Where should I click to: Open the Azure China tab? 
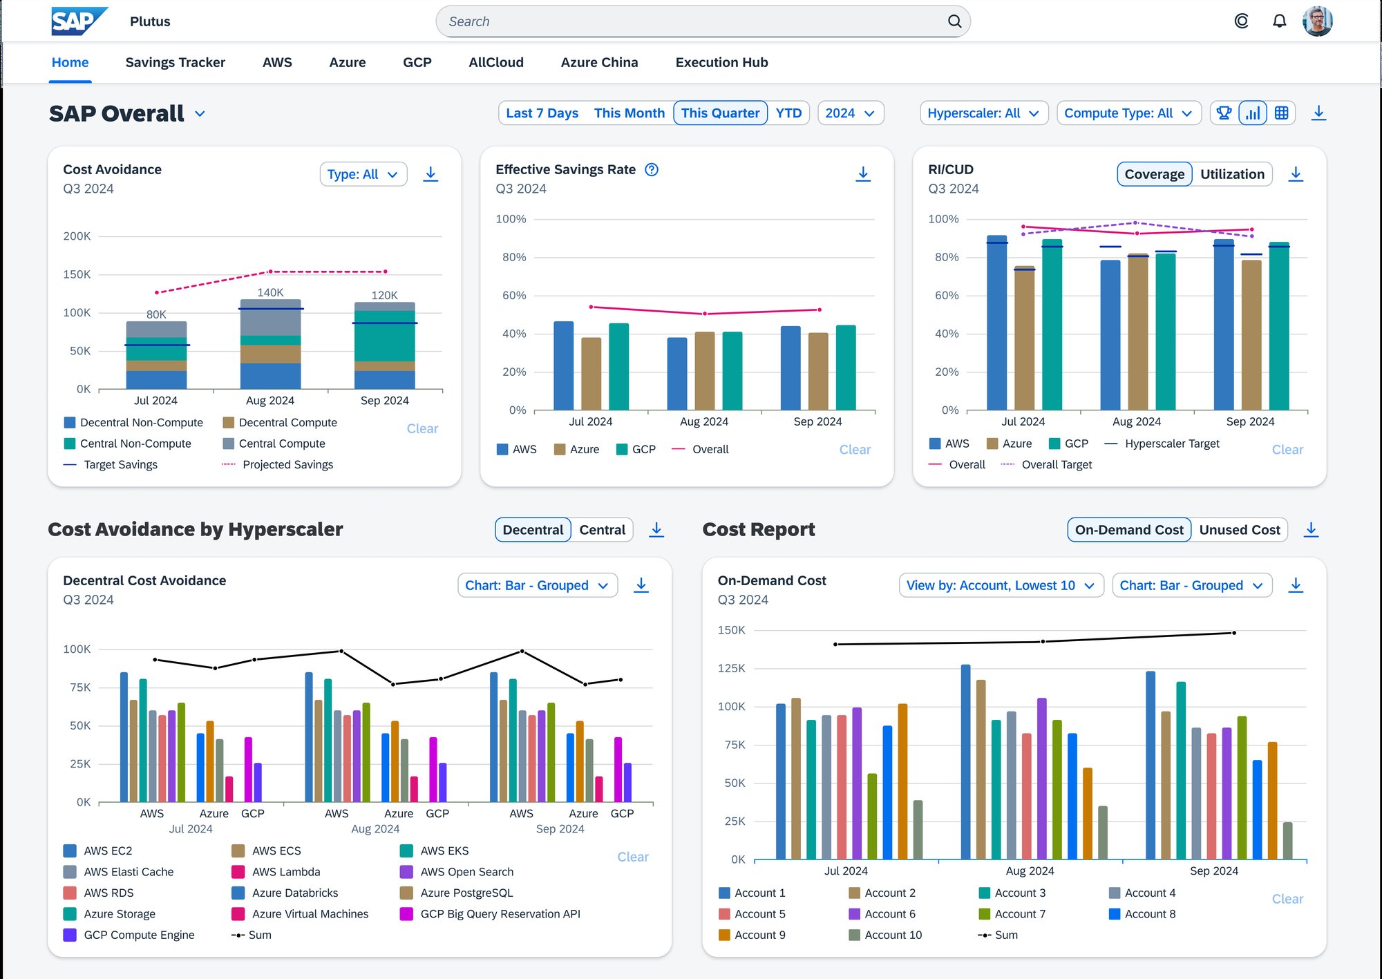click(599, 62)
